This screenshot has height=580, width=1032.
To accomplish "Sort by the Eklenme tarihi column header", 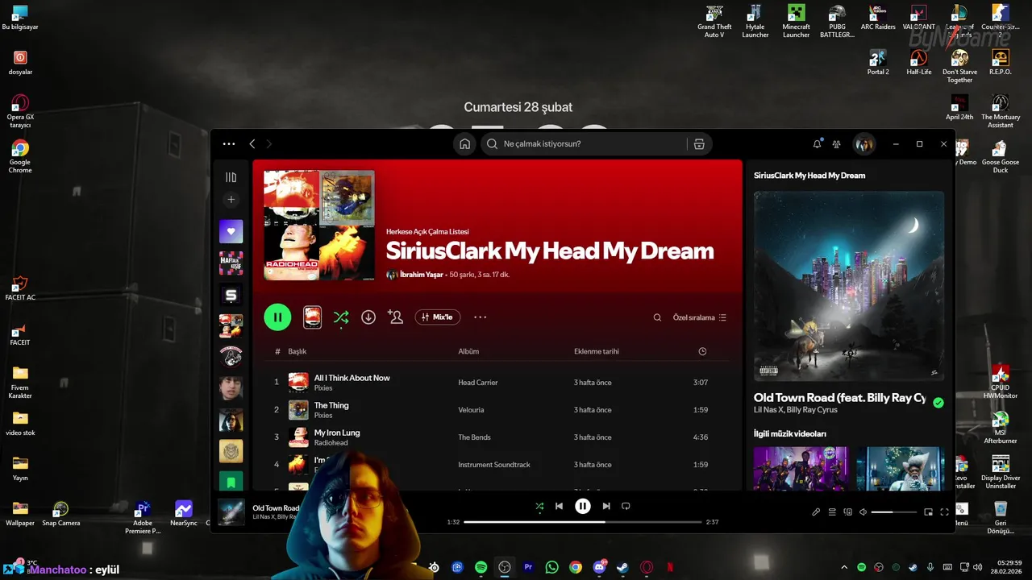I will (597, 351).
